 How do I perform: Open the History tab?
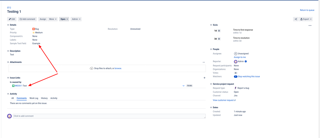44,98
